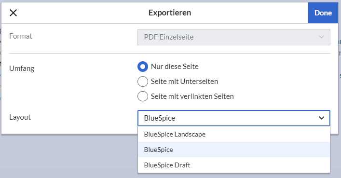Enable the Seite mit verlinkten Seiten radio circle
The height and width of the screenshot is (178, 341).
point(143,96)
